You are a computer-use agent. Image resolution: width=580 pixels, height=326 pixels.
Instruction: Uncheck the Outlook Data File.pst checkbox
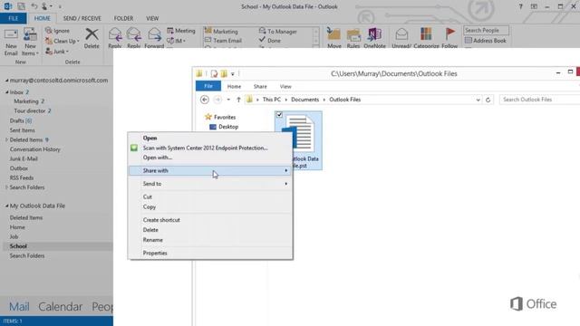279,115
